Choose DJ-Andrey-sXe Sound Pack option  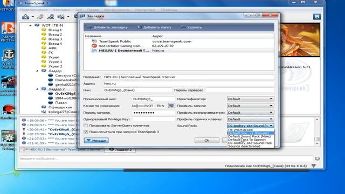251,143
